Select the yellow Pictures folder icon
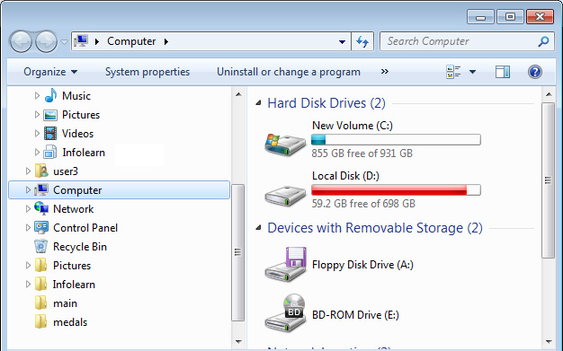Image resolution: width=563 pixels, height=351 pixels. pyautogui.click(x=41, y=266)
